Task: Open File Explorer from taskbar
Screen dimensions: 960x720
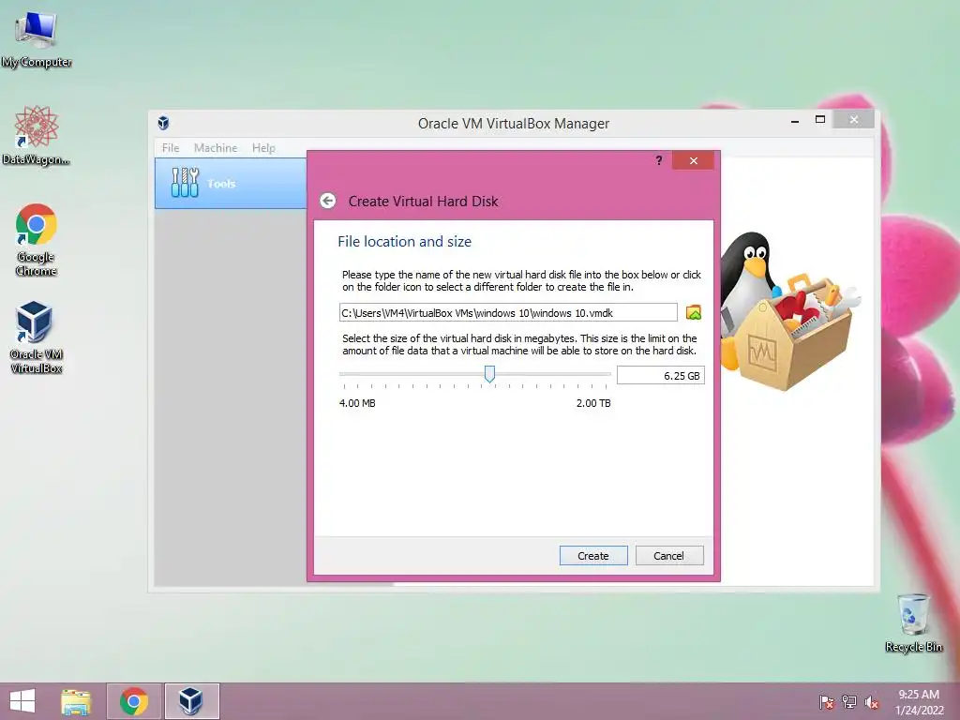Action: tap(76, 701)
